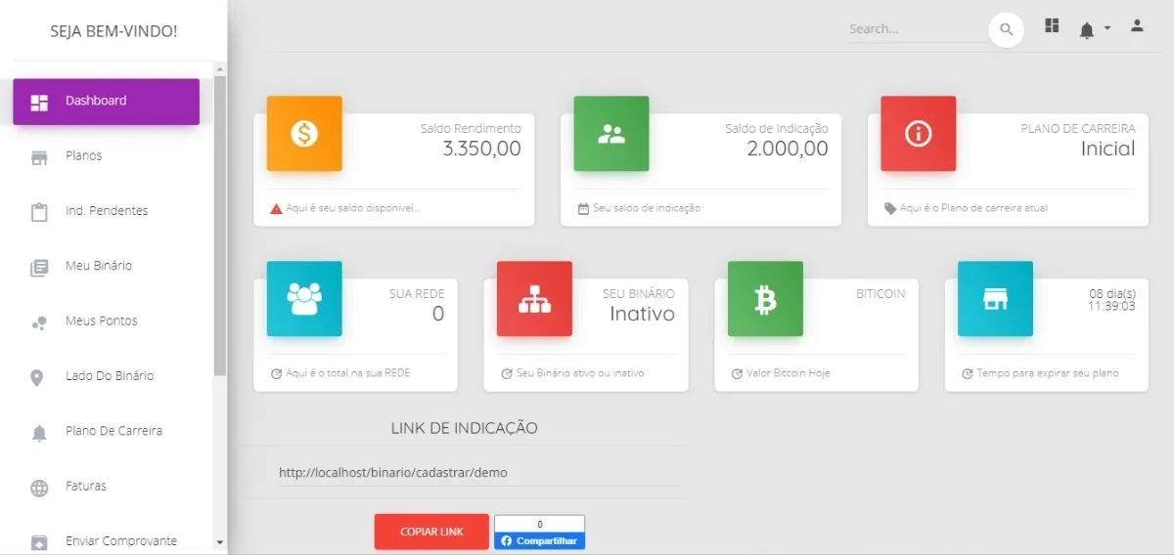This screenshot has width=1174, height=555.
Task: Expand the notifications dropdown arrow
Action: point(1107,28)
